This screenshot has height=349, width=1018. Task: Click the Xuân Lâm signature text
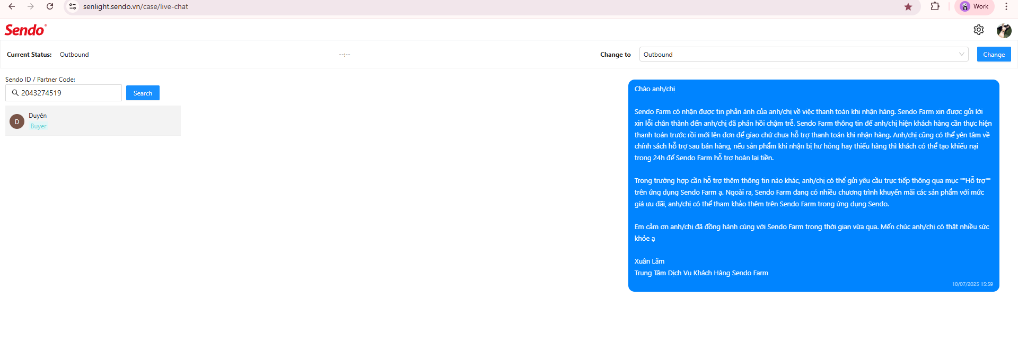click(x=649, y=261)
